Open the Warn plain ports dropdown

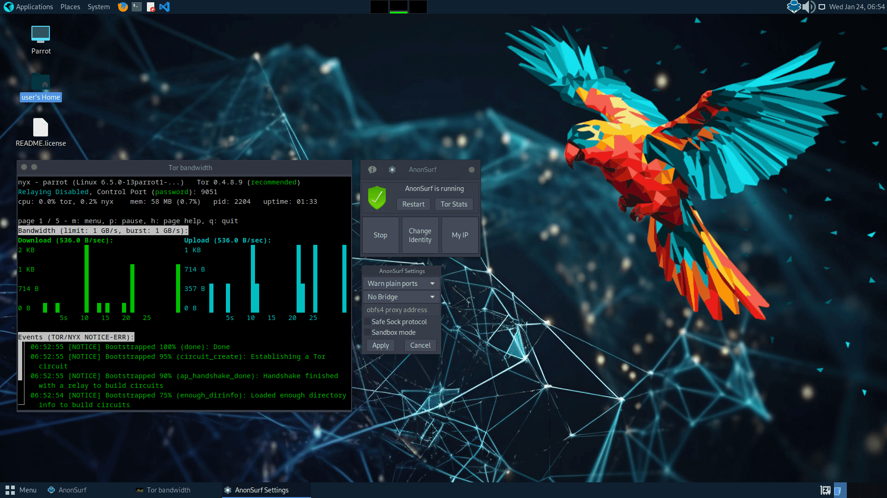[401, 283]
